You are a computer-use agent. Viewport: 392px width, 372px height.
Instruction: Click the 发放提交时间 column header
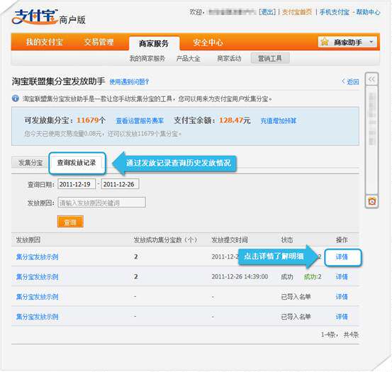coord(230,239)
